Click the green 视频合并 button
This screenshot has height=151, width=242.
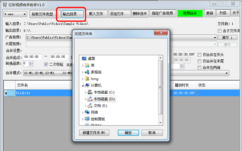pos(190,13)
